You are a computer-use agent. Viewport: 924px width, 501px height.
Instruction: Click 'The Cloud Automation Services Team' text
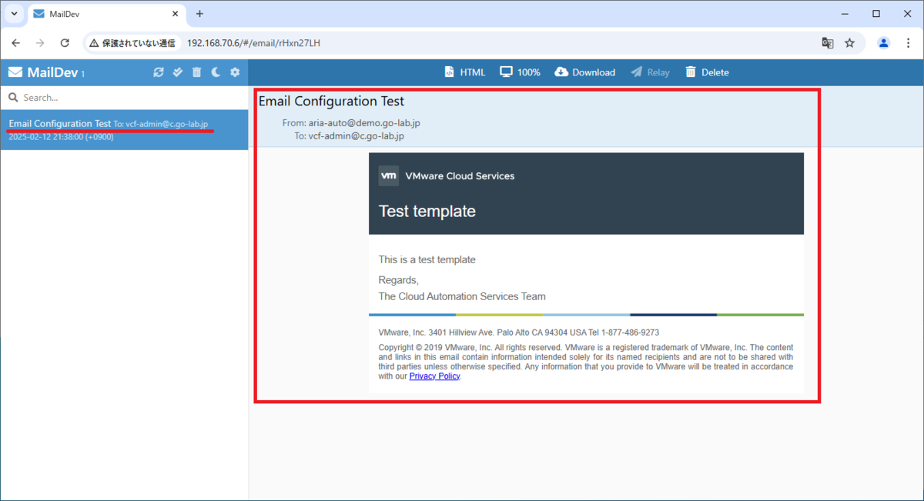tap(462, 296)
